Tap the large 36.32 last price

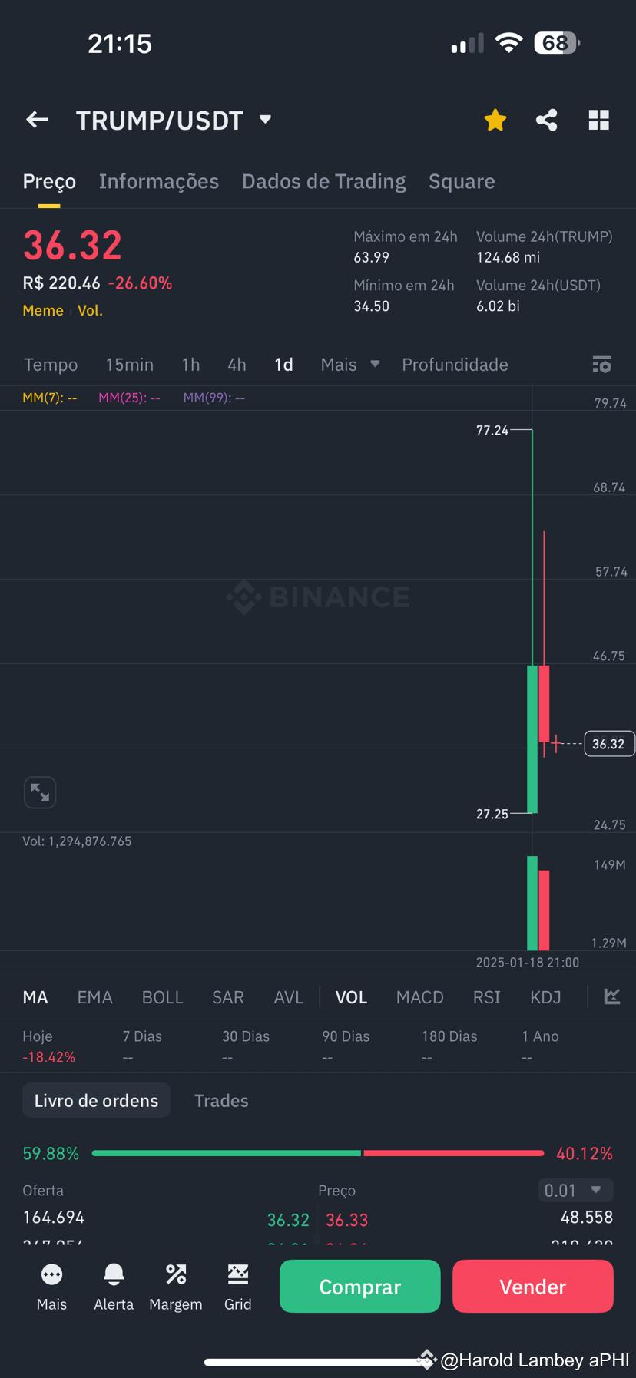pos(72,246)
